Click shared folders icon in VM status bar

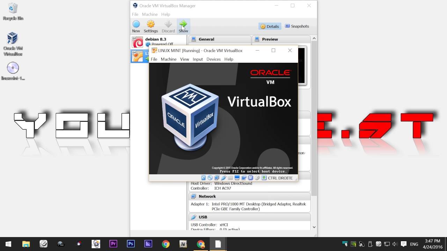pyautogui.click(x=230, y=178)
